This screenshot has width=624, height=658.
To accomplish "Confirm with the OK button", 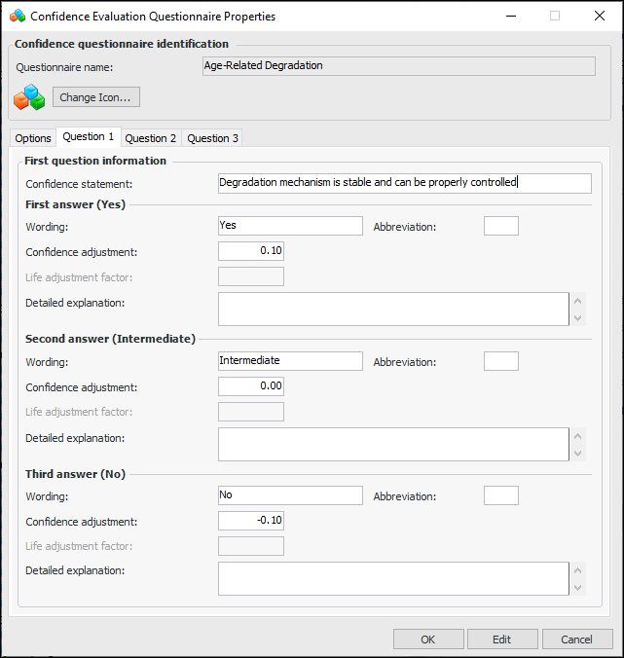I will (x=428, y=640).
